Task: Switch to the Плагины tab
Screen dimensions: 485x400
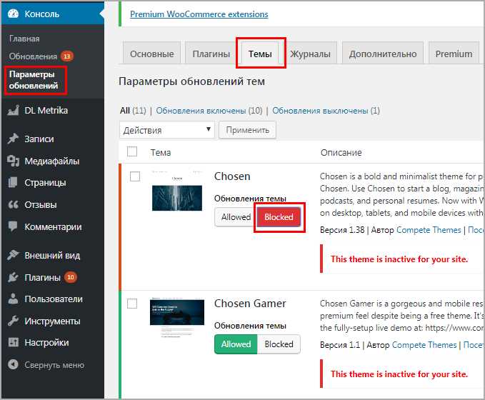Action: point(211,54)
